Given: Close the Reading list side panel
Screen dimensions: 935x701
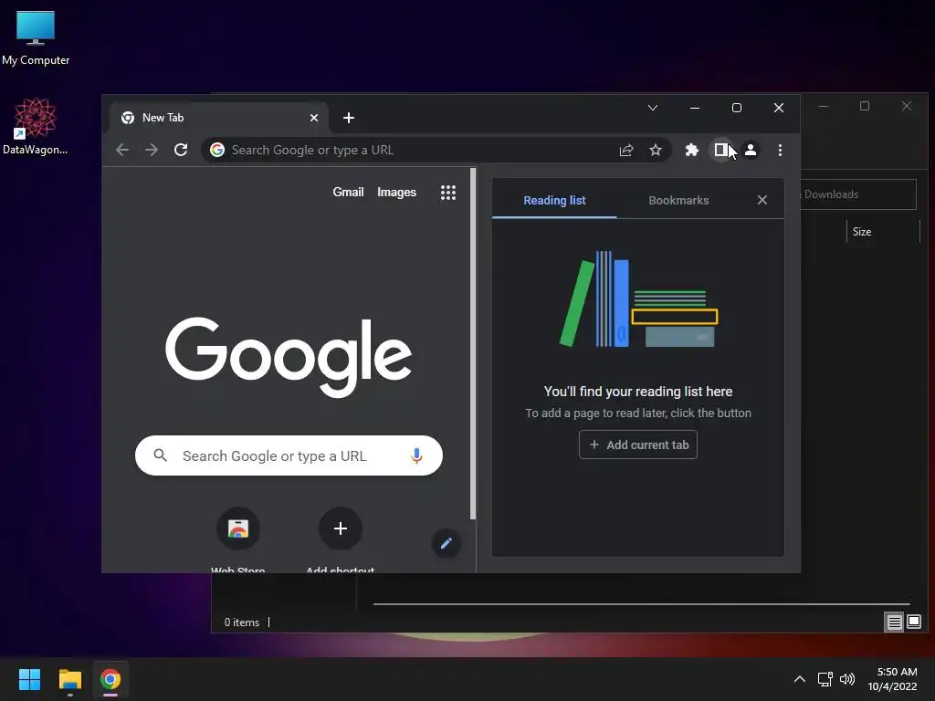Looking at the screenshot, I should tap(762, 200).
